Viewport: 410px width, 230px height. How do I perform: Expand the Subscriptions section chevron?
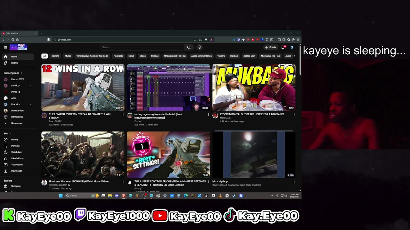(x=22, y=73)
